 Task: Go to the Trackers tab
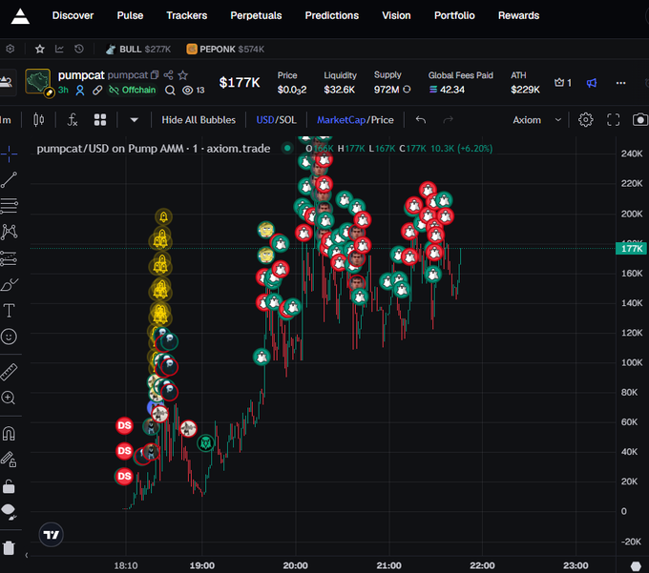pos(187,15)
